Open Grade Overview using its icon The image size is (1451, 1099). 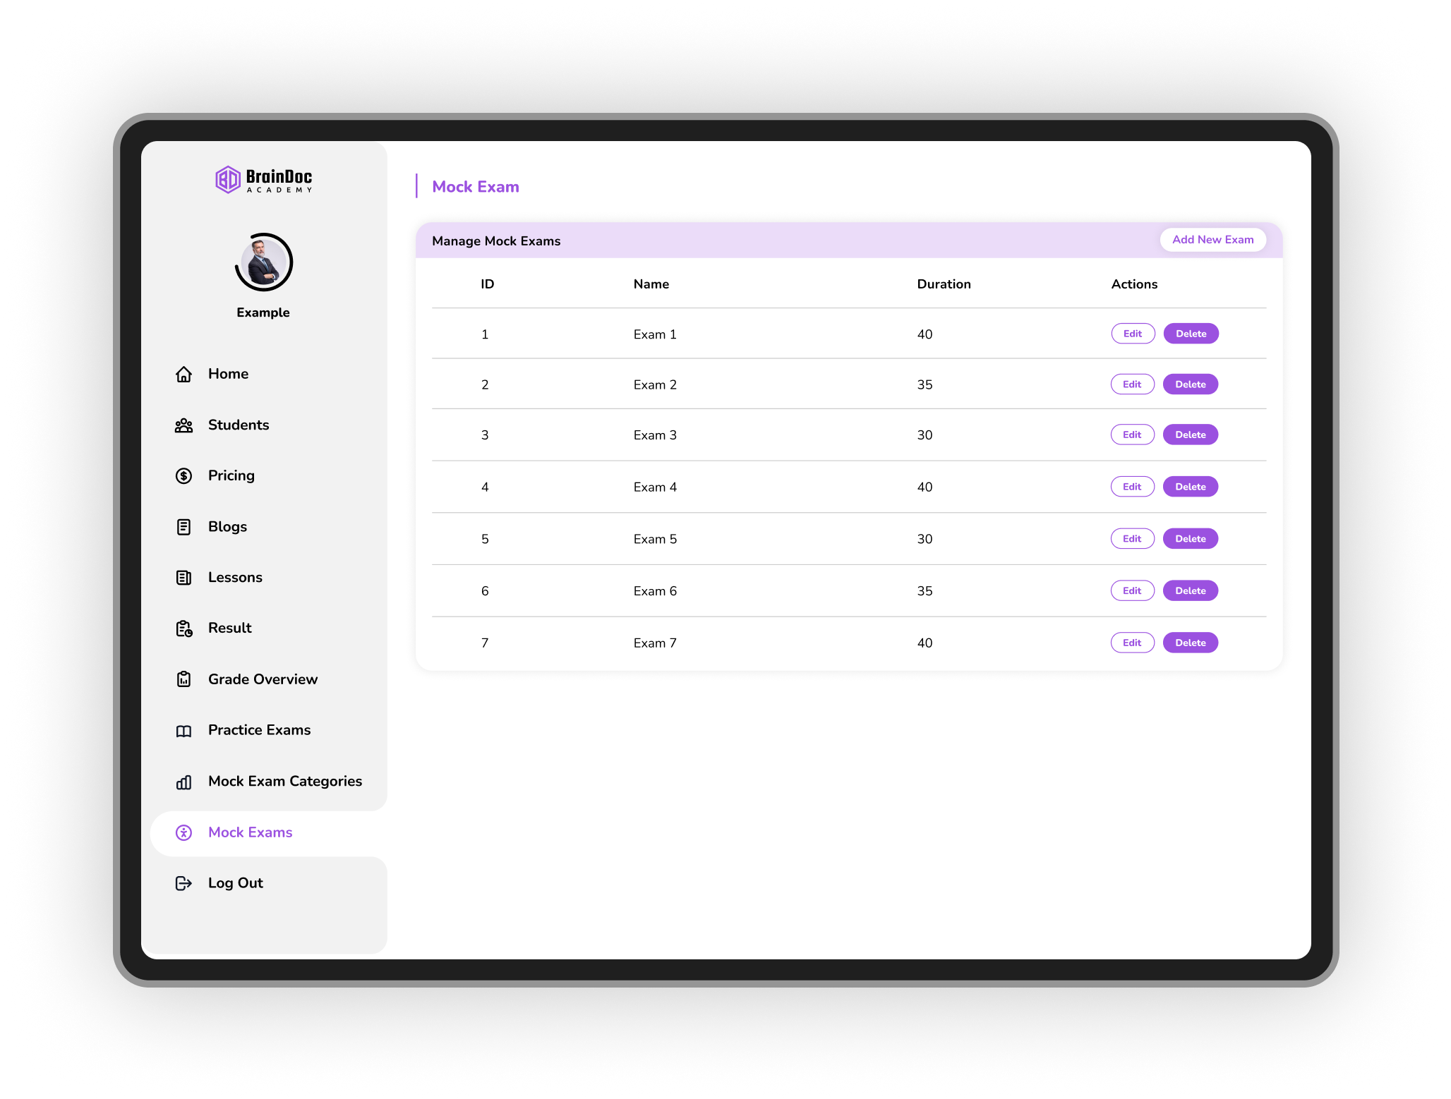click(183, 679)
